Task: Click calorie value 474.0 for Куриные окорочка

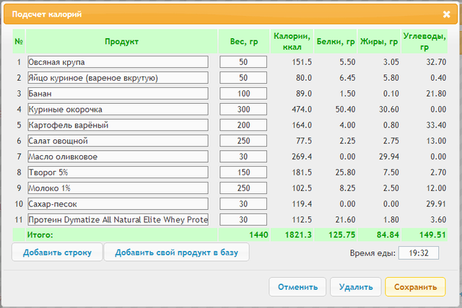Action: pos(302,109)
